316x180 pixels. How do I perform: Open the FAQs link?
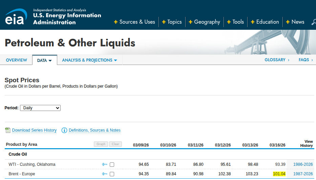[306, 60]
